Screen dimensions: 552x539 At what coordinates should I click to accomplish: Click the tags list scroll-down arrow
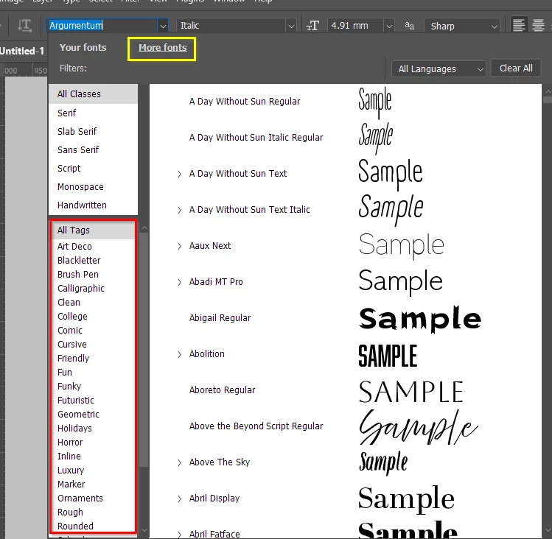point(144,530)
